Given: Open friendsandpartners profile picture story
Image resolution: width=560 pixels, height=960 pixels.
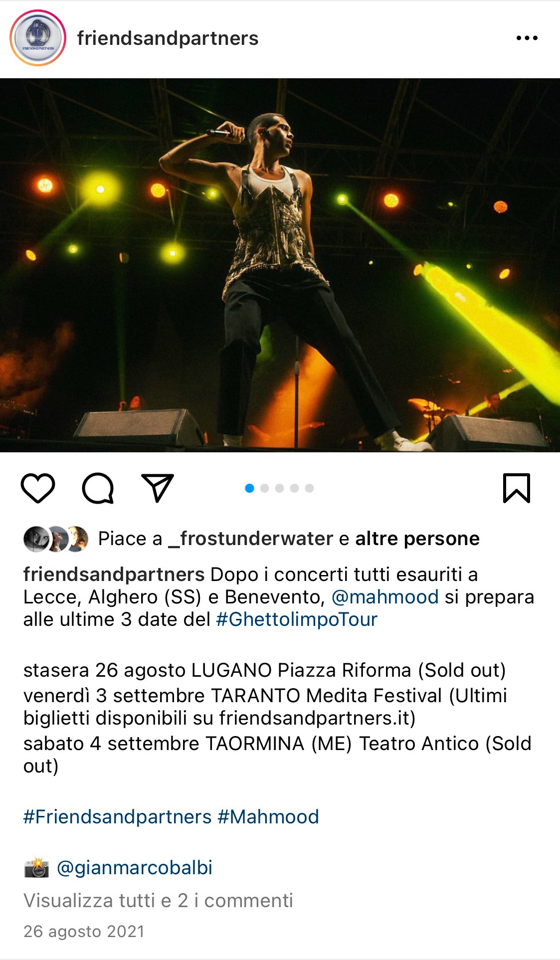Looking at the screenshot, I should [x=38, y=38].
